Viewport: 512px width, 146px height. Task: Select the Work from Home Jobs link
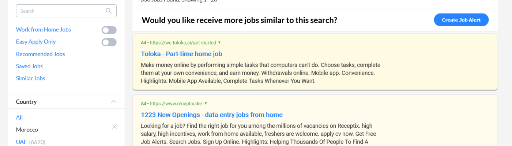pos(43,30)
